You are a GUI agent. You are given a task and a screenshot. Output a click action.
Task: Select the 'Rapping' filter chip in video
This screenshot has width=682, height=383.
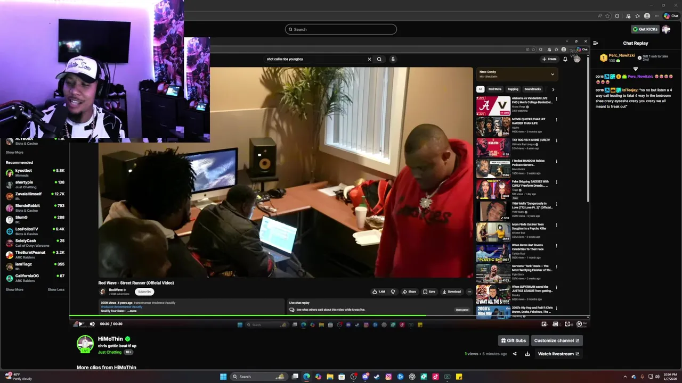pyautogui.click(x=513, y=89)
